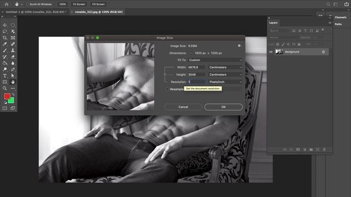Select the Rectangle shape tool

pyautogui.click(x=5, y=82)
